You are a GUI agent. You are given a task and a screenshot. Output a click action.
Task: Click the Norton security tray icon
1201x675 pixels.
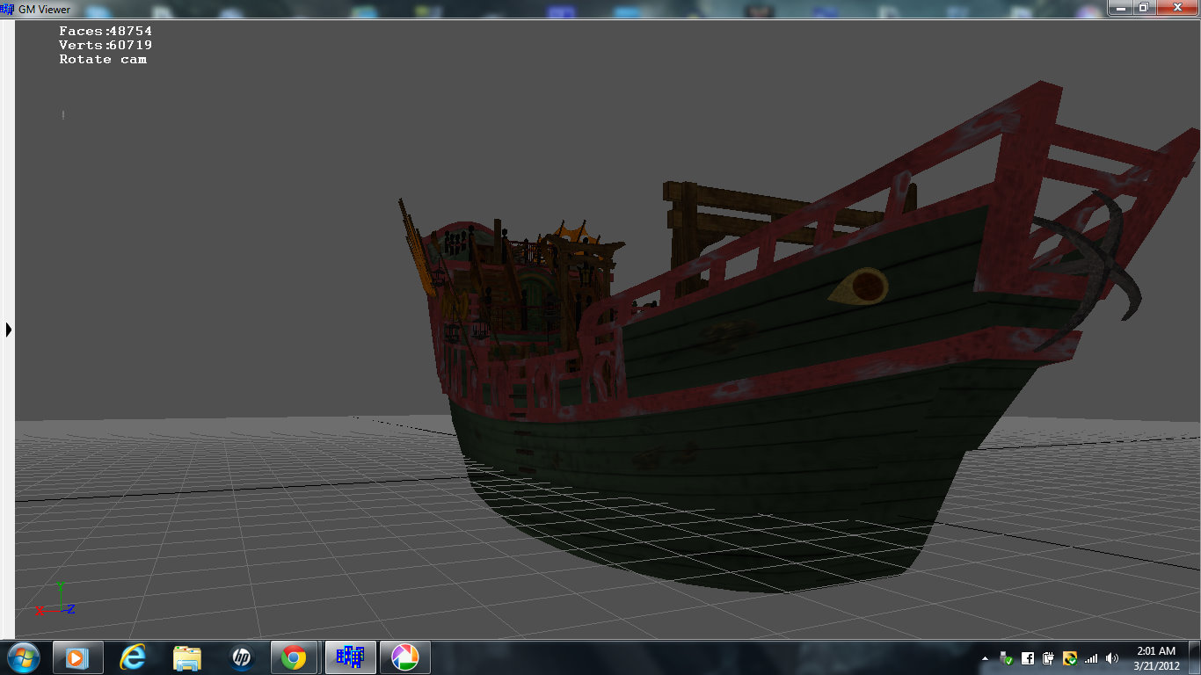(1070, 658)
